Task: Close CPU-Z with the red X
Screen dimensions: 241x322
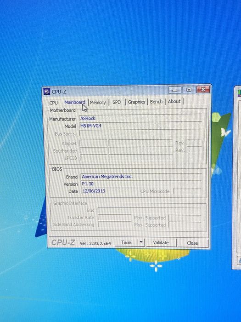Action: click(x=203, y=90)
